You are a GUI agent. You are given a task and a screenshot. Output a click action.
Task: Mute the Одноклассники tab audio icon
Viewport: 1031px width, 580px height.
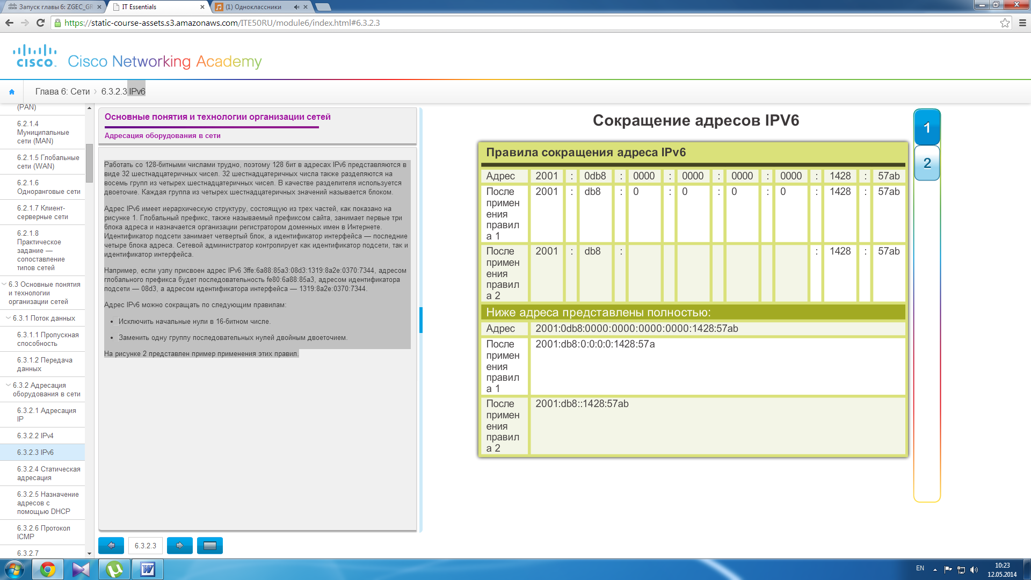pyautogui.click(x=296, y=7)
